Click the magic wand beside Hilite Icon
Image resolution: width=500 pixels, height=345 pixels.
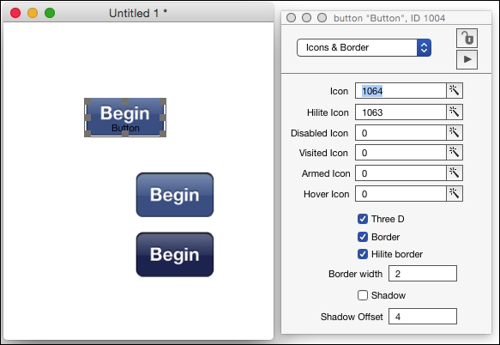(454, 112)
